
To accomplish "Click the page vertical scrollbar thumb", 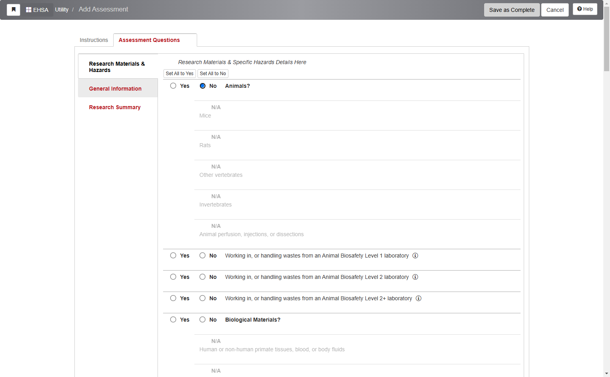I will tap(606, 39).
